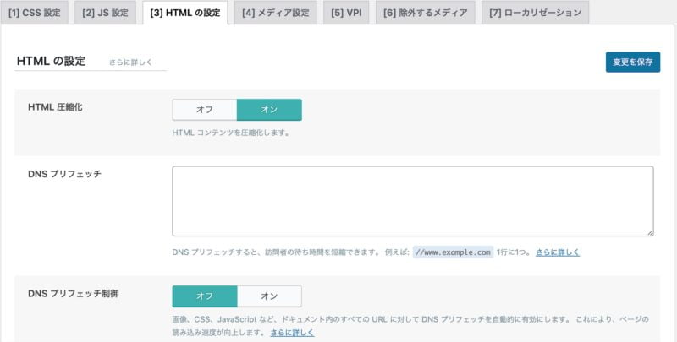Open さらに詳しく link after 1行に1つ
The image size is (677, 342).
557,252
